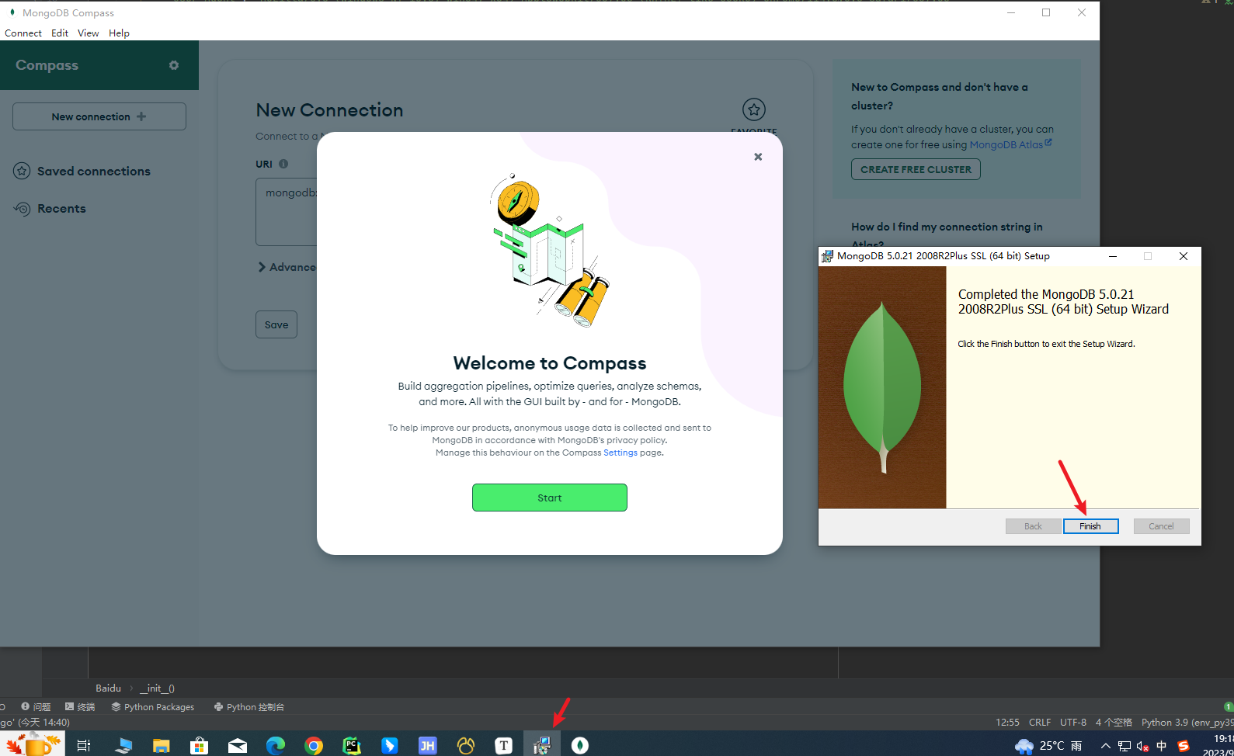1234x756 pixels.
Task: Expand the Advanced connection options chevron
Action: (x=262, y=267)
